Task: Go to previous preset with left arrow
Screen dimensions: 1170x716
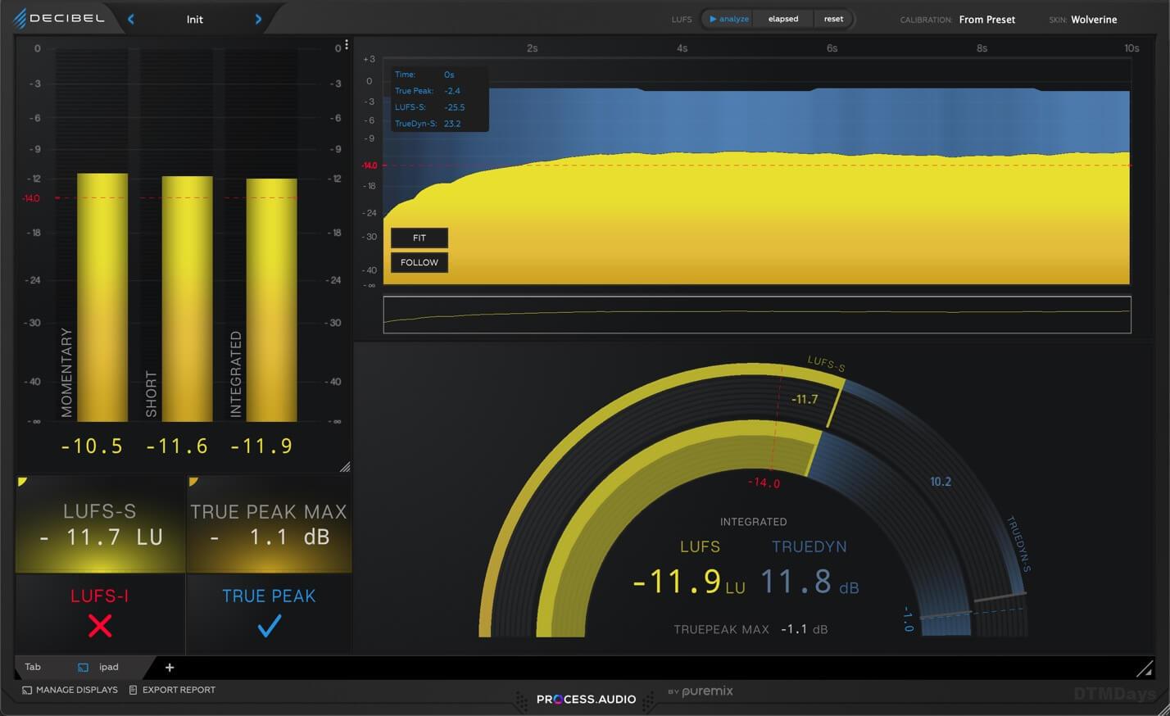Action: [131, 18]
